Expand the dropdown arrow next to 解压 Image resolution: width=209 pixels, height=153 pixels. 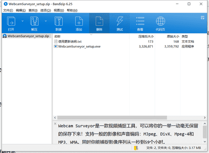[46, 21]
